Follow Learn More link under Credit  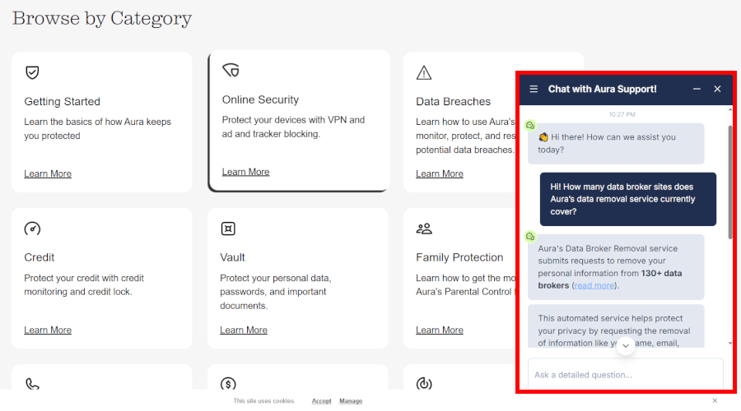coord(48,330)
